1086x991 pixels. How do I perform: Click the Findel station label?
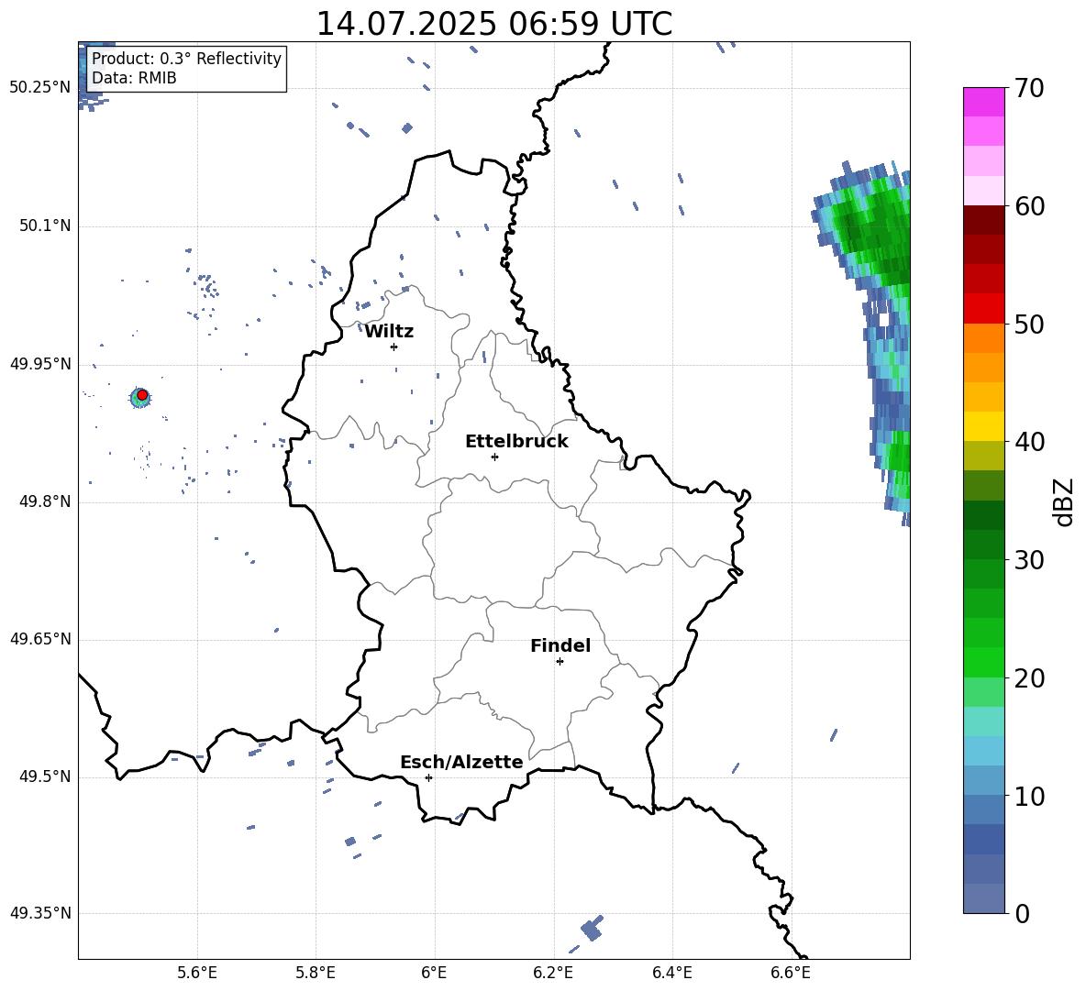tap(560, 645)
